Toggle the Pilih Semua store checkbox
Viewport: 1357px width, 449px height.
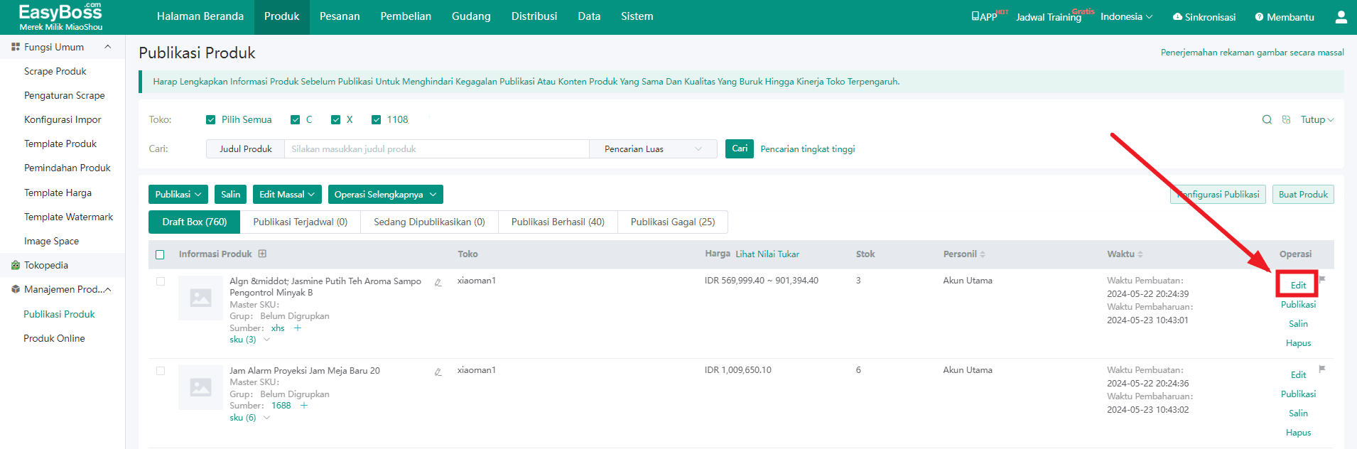(210, 119)
